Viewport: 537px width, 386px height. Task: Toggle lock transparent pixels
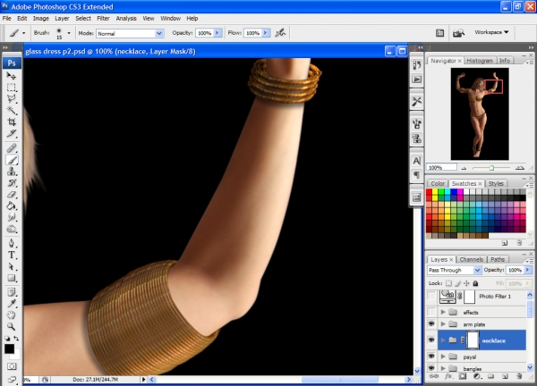click(448, 283)
